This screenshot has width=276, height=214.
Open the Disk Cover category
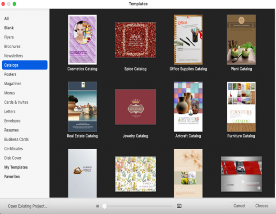[x=13, y=158]
